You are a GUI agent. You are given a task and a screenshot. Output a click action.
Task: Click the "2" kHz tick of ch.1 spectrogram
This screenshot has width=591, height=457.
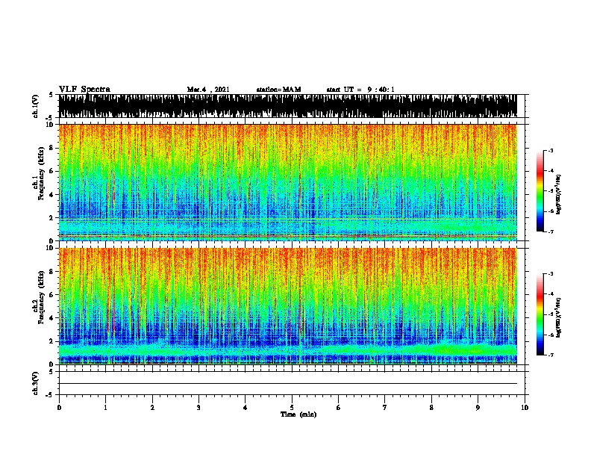[x=53, y=218]
